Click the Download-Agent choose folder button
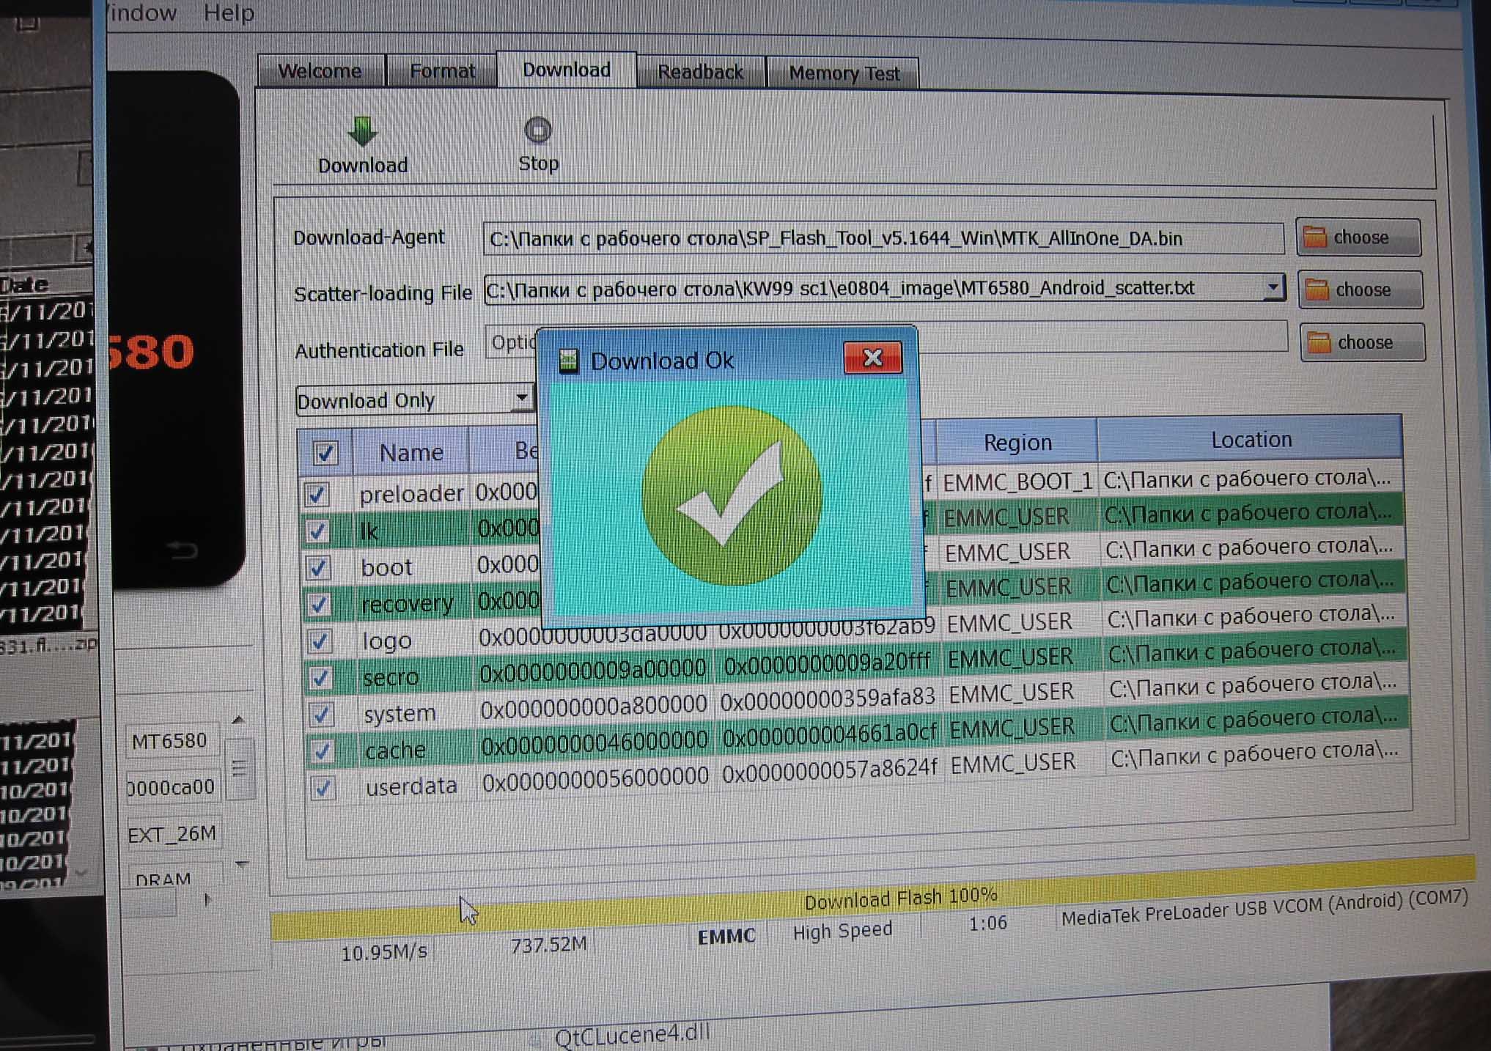1491x1051 pixels. point(1358,237)
